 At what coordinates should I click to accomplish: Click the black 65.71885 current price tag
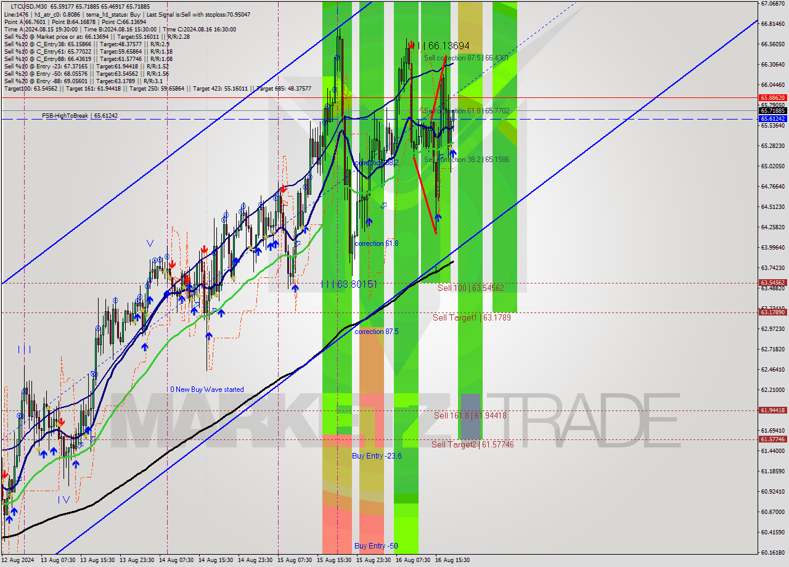pyautogui.click(x=773, y=111)
